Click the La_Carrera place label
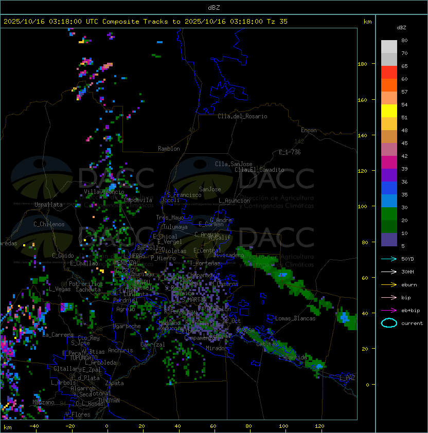This screenshot has width=428, height=433. (x=58, y=335)
